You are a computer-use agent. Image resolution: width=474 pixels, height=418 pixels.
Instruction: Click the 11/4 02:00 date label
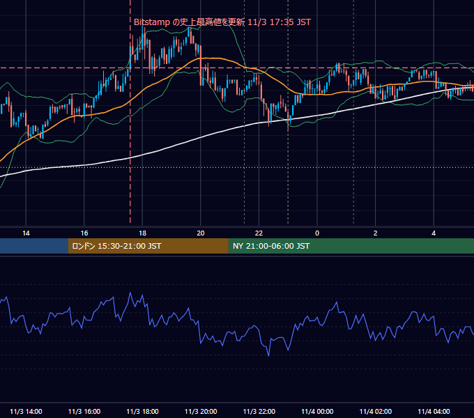(376, 411)
